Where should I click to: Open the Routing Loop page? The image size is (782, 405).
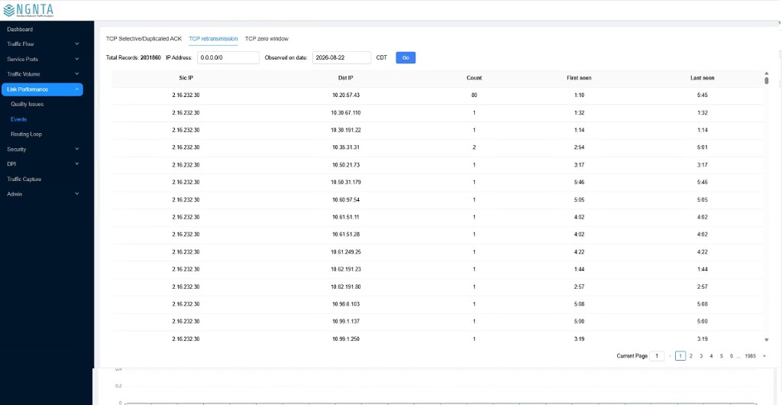(x=26, y=134)
